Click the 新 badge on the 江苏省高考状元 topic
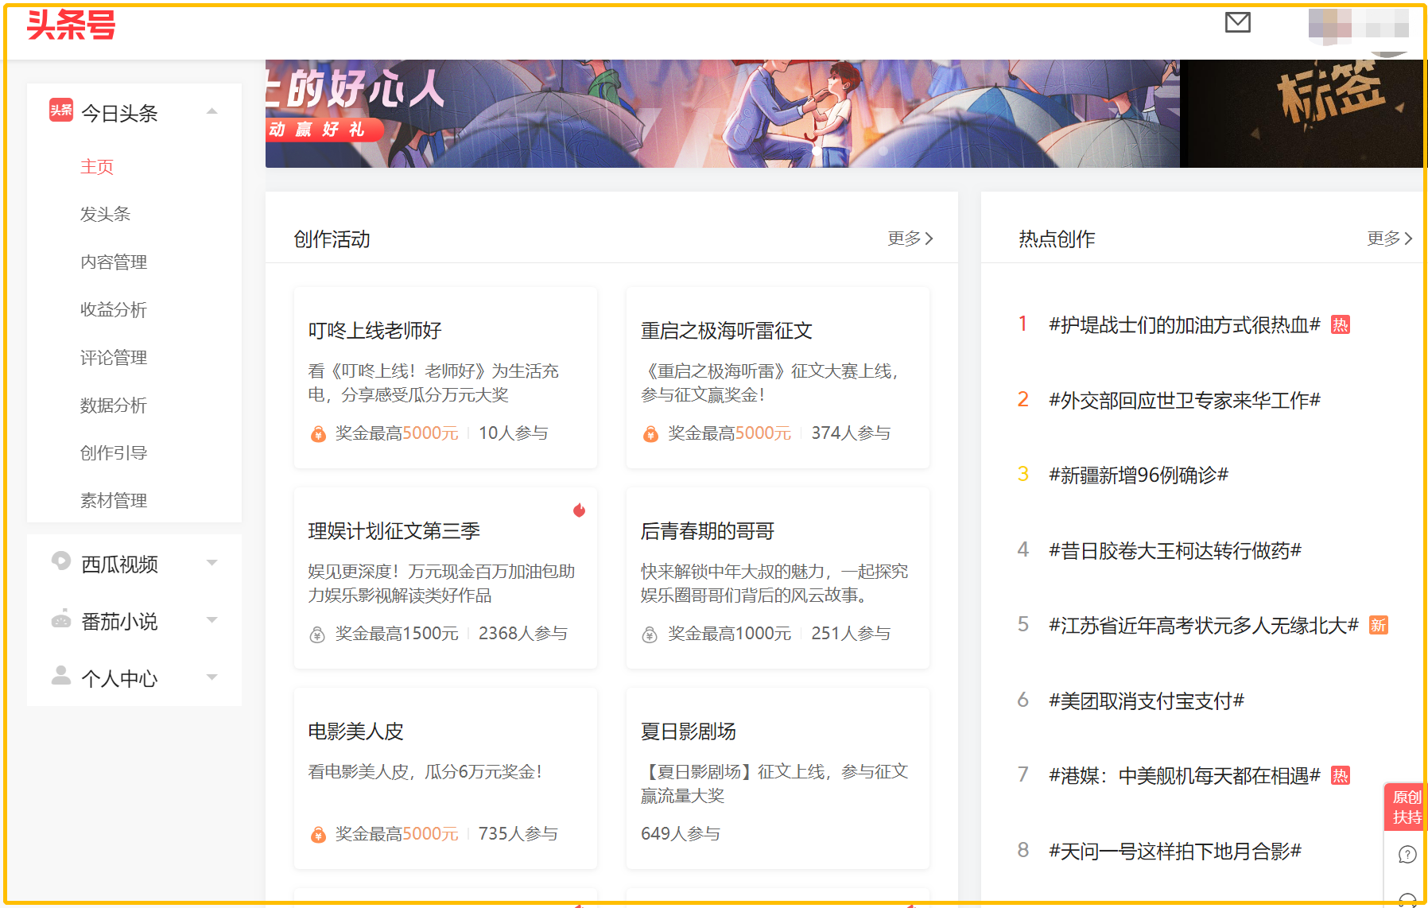 [x=1378, y=626]
